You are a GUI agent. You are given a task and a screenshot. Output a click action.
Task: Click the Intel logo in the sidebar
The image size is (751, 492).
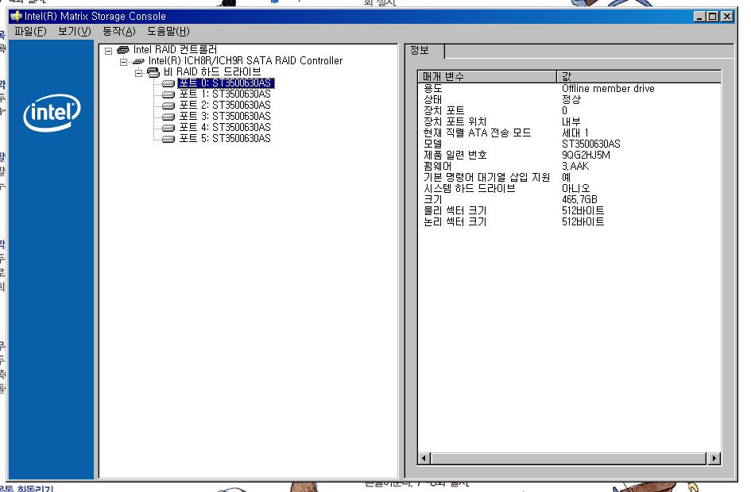pos(52,113)
